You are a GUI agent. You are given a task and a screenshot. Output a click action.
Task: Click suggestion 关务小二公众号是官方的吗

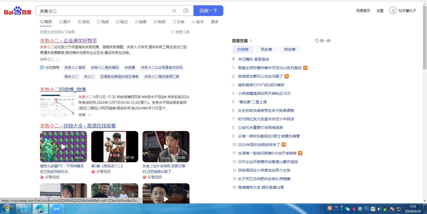point(162,68)
